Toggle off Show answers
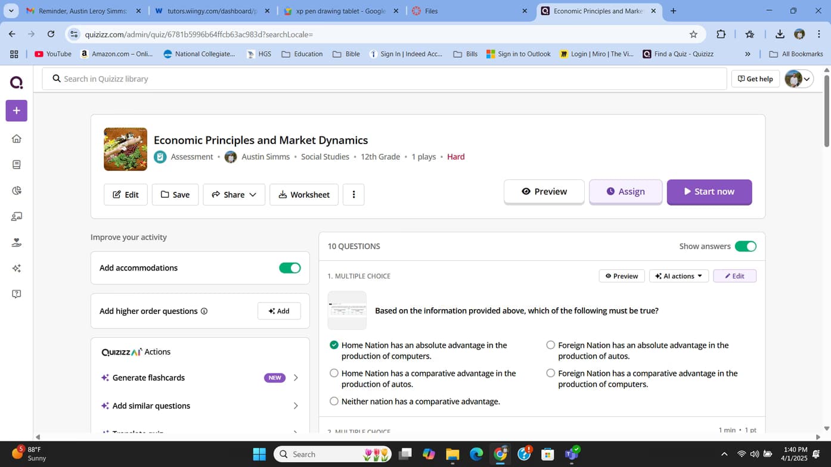 (746, 246)
